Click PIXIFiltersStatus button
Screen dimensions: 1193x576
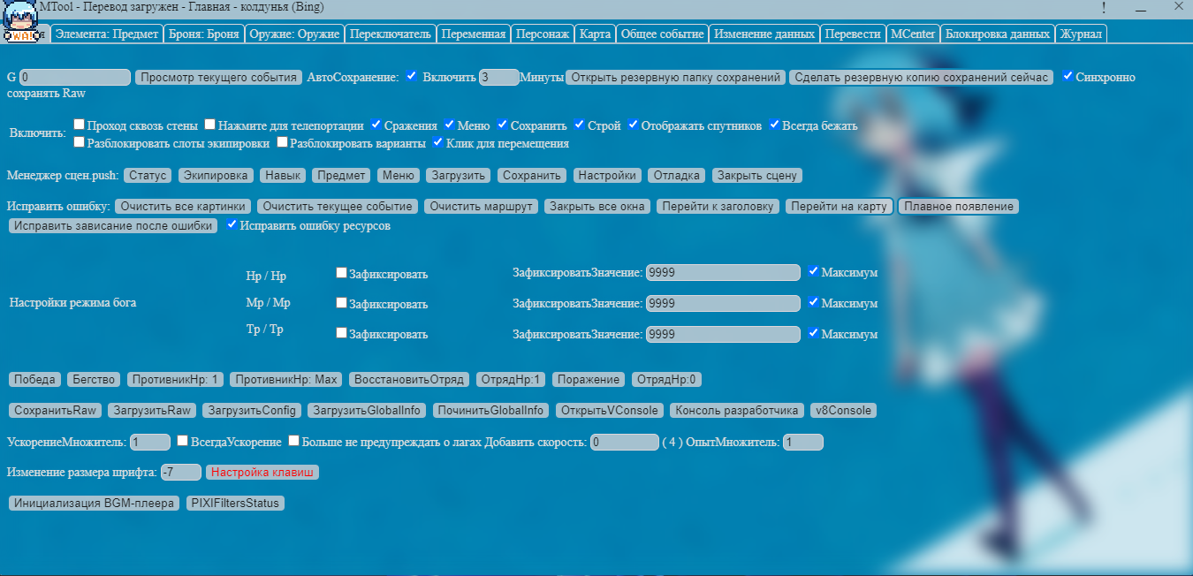(235, 503)
